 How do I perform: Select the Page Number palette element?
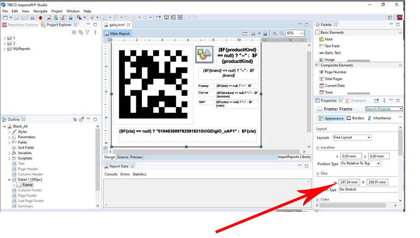coord(333,72)
